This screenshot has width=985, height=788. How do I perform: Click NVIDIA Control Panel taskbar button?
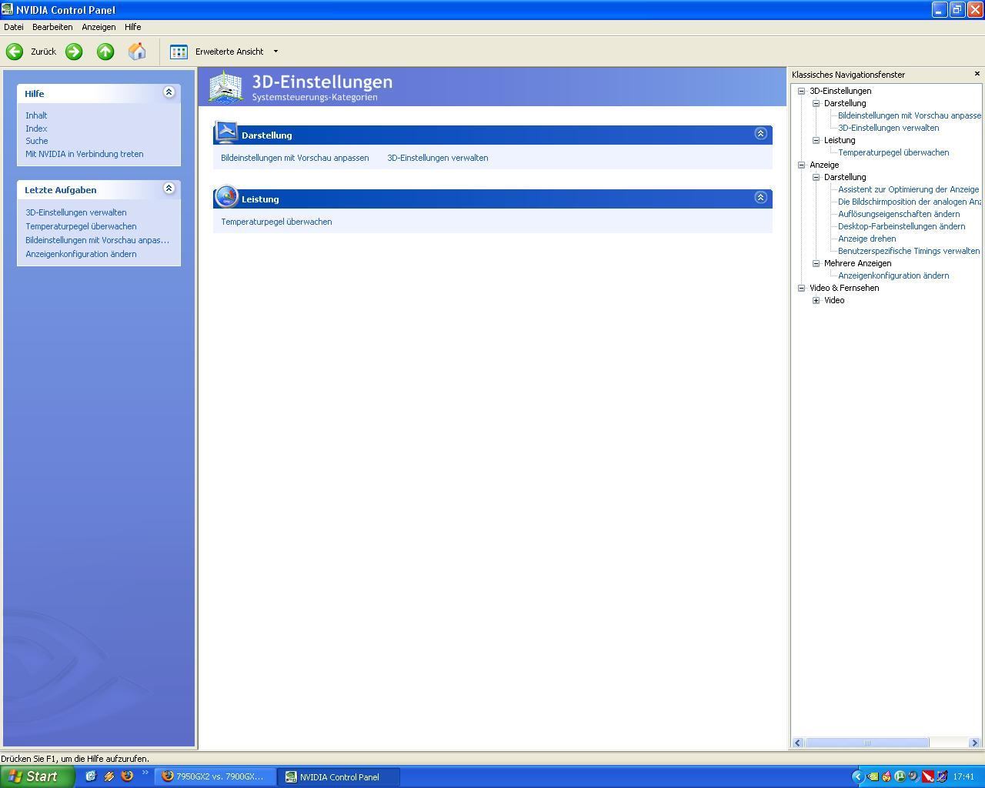[339, 776]
